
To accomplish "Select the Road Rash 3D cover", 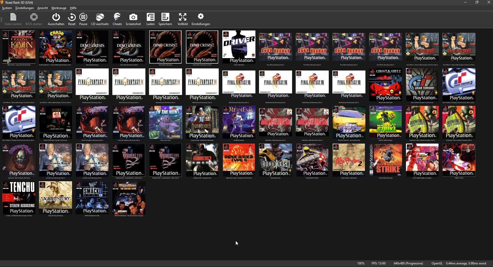I will pos(312,160).
